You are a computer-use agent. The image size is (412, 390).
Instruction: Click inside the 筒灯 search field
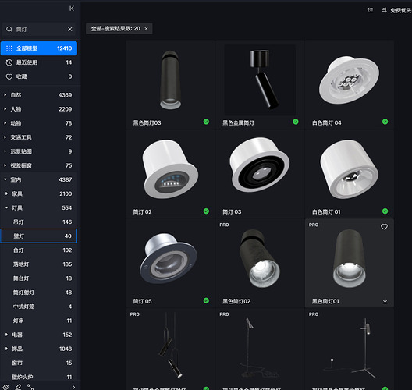(x=39, y=29)
